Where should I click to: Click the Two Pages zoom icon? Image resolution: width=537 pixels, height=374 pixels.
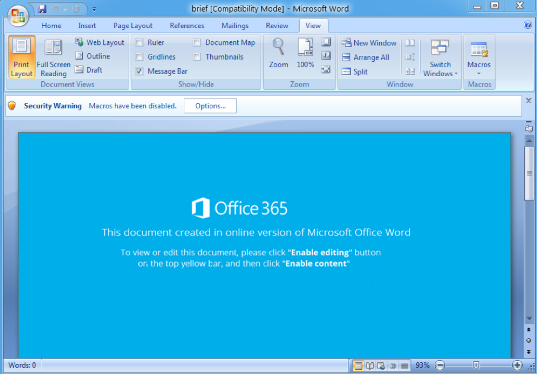pyautogui.click(x=326, y=55)
